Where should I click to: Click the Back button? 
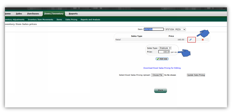[x=160, y=90]
